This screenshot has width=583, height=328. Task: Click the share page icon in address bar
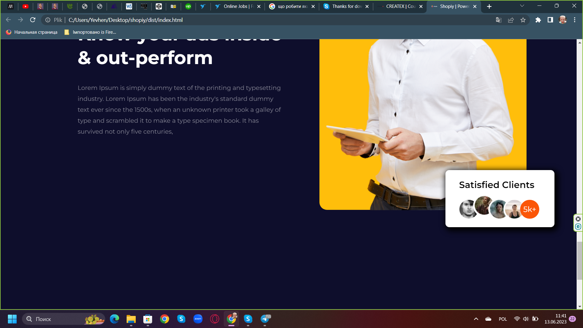pyautogui.click(x=511, y=20)
